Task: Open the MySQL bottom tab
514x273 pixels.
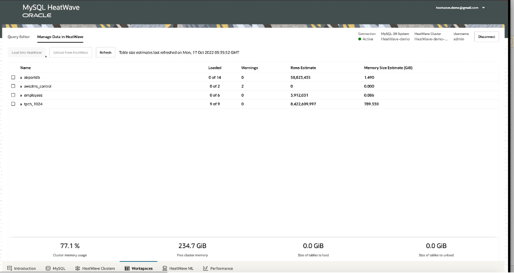Action: [56, 268]
